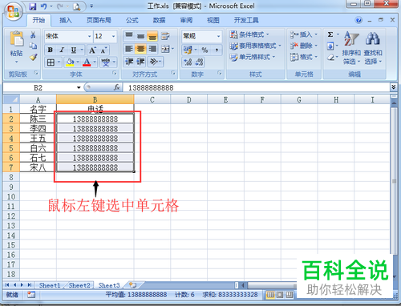Toggle center text alignment
Viewport: 401px width, 306px height.
coord(140,49)
